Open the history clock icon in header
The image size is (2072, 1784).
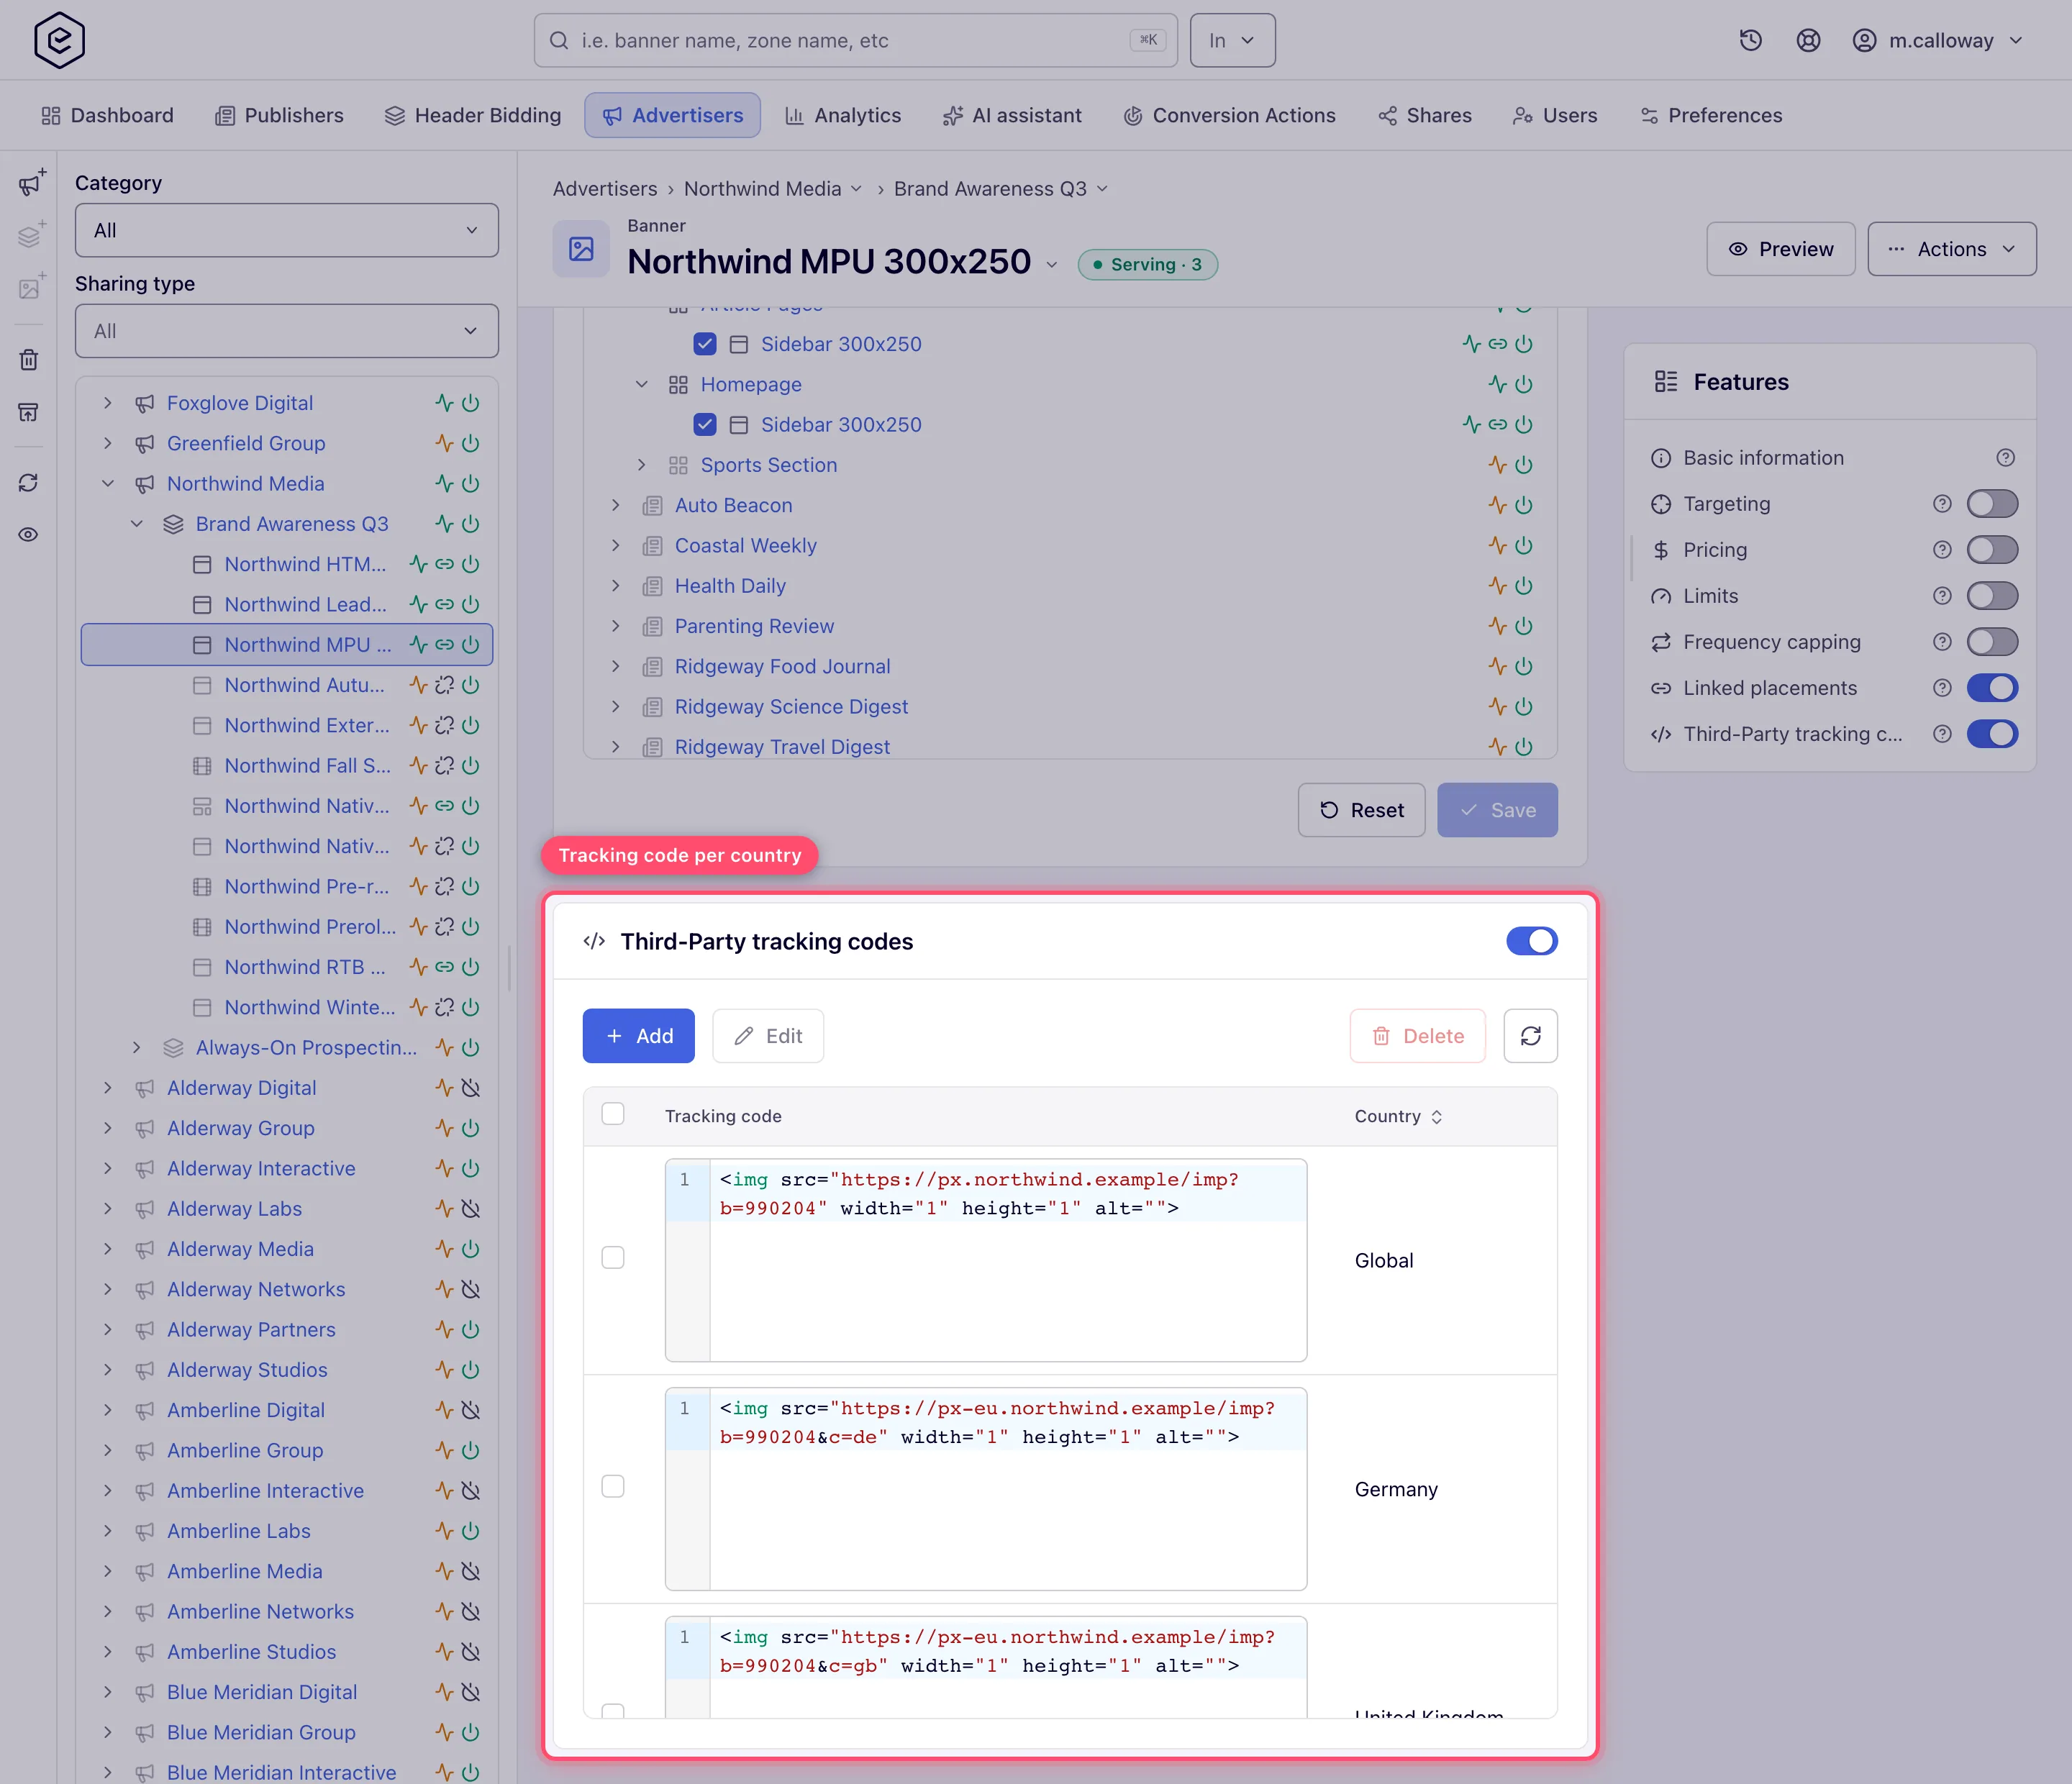click(1750, 40)
